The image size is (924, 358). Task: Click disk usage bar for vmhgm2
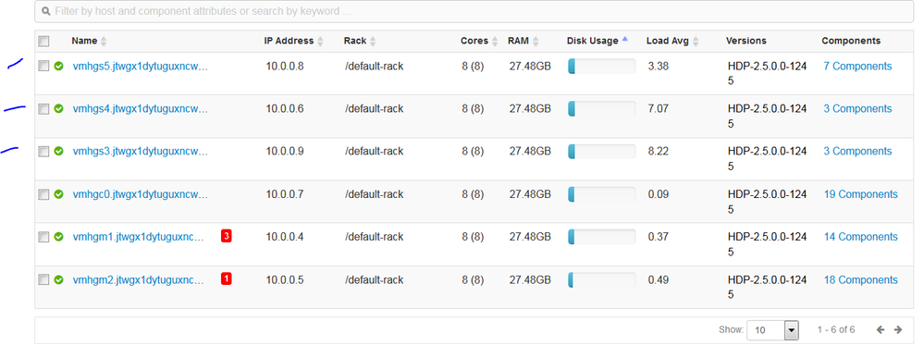[x=601, y=279]
